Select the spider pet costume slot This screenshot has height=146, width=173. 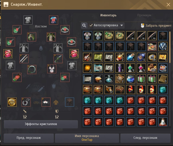46,102
